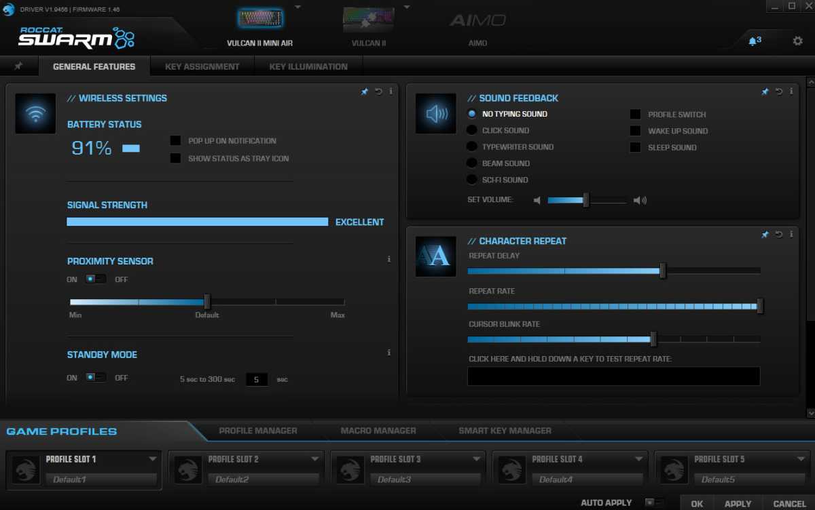Switch to Key Illumination tab

308,66
